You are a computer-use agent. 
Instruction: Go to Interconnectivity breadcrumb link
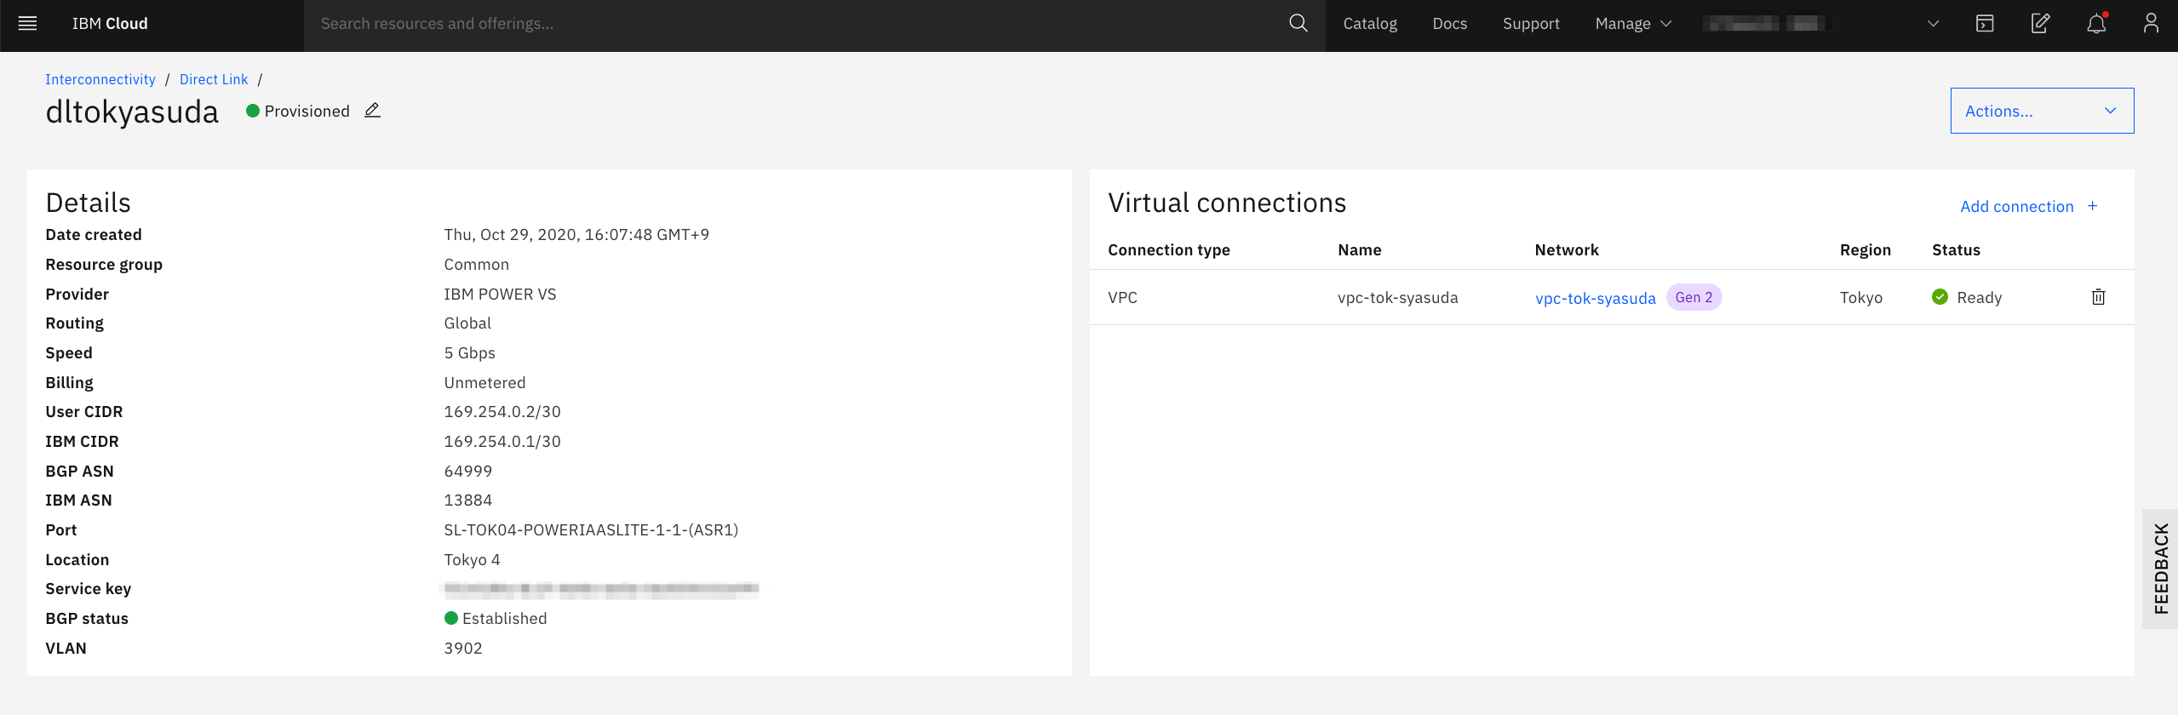click(x=100, y=79)
